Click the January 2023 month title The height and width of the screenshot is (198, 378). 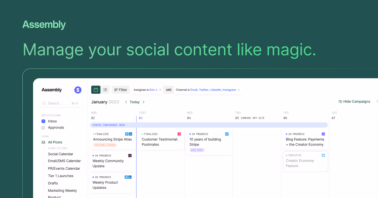pyautogui.click(x=105, y=102)
